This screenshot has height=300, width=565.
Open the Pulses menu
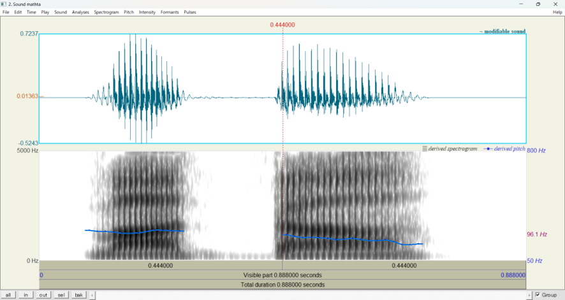tap(190, 12)
